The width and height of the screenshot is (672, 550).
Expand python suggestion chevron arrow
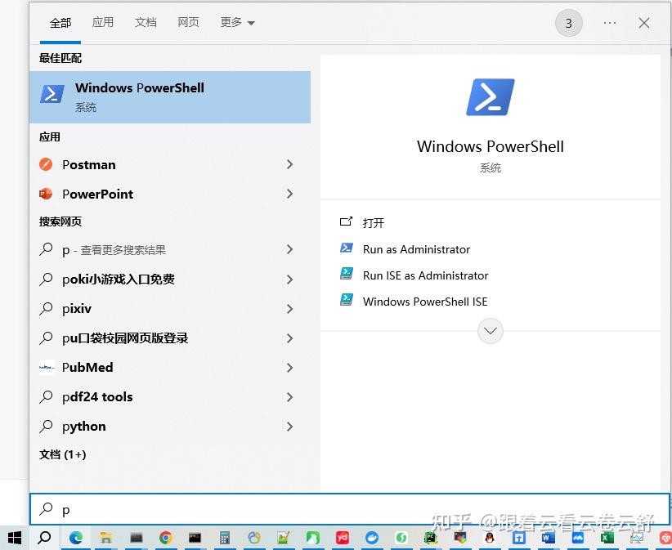pyautogui.click(x=289, y=427)
